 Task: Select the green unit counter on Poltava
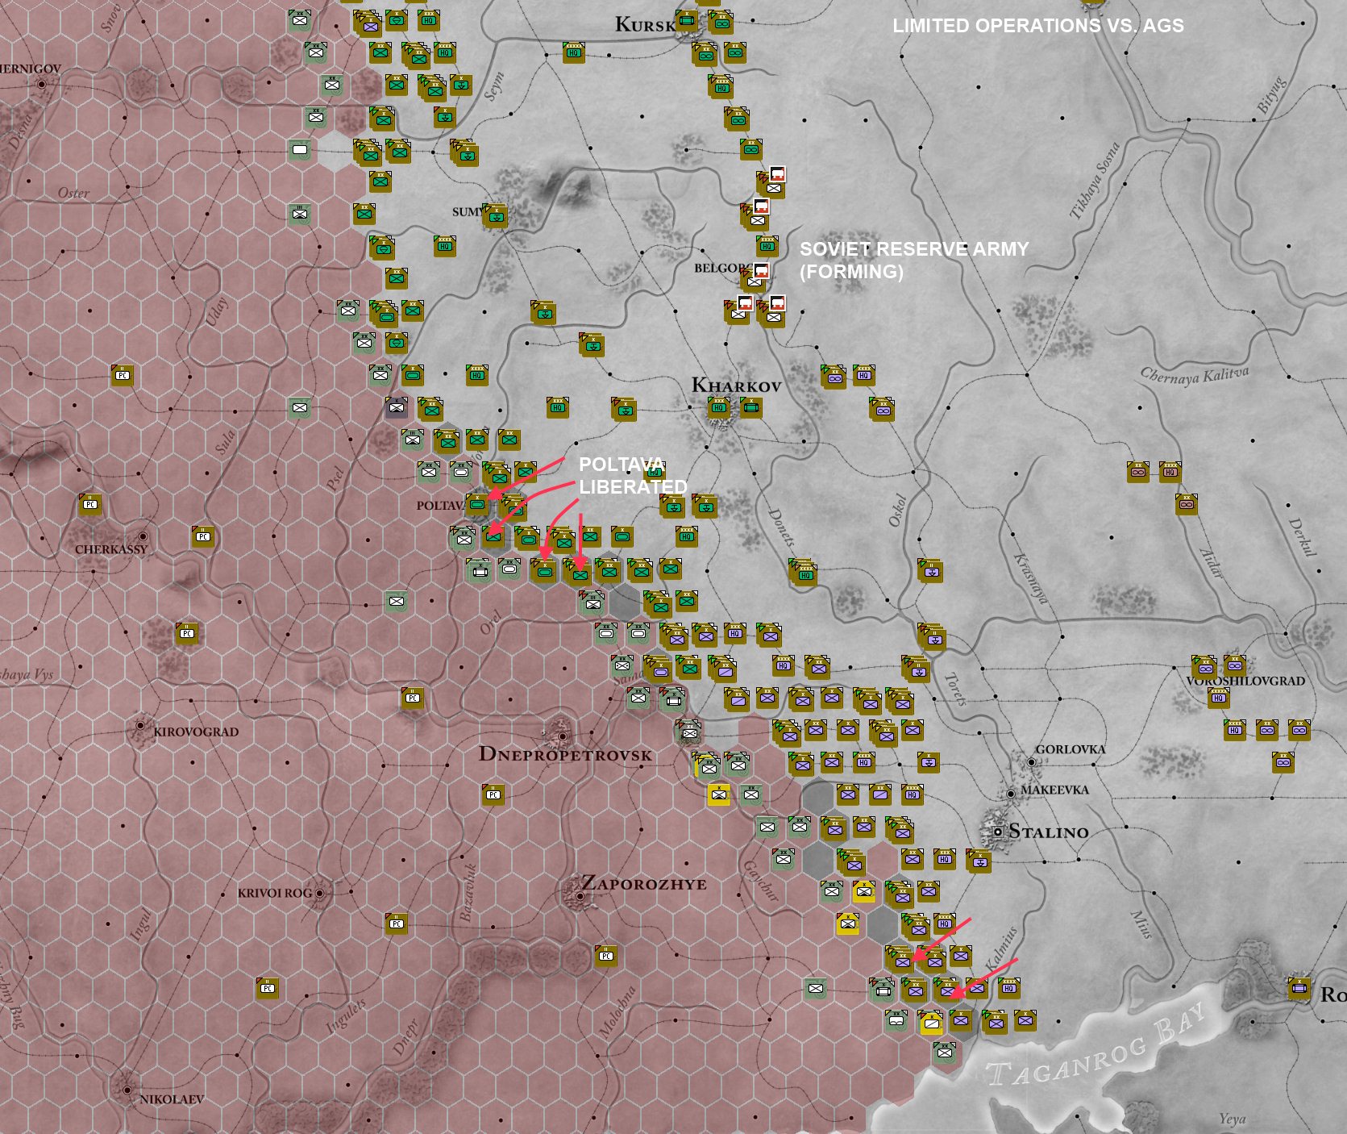coord(477,505)
